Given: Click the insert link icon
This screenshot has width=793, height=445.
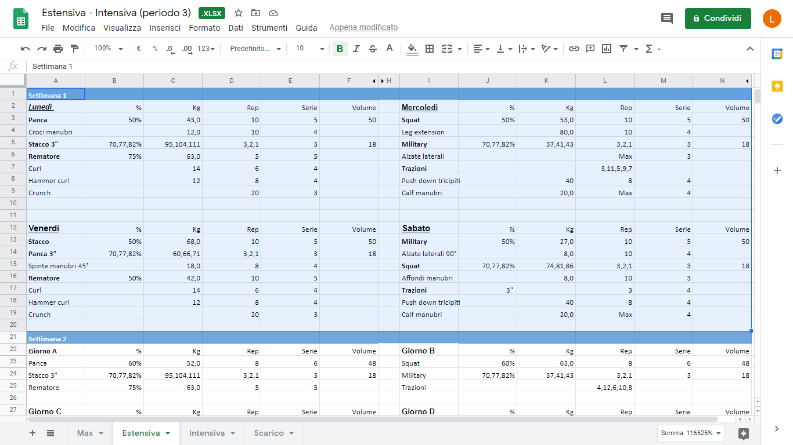Looking at the screenshot, I should [574, 49].
